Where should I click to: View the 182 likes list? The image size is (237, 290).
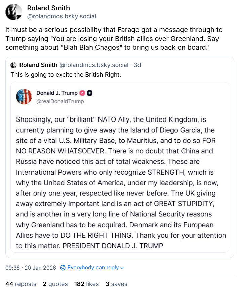[x=87, y=284]
